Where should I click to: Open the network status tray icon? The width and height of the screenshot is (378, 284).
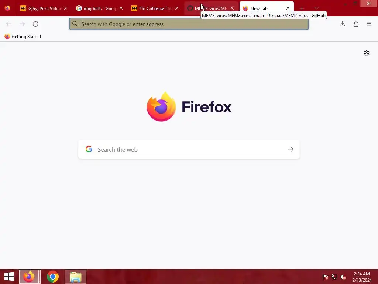(334, 277)
